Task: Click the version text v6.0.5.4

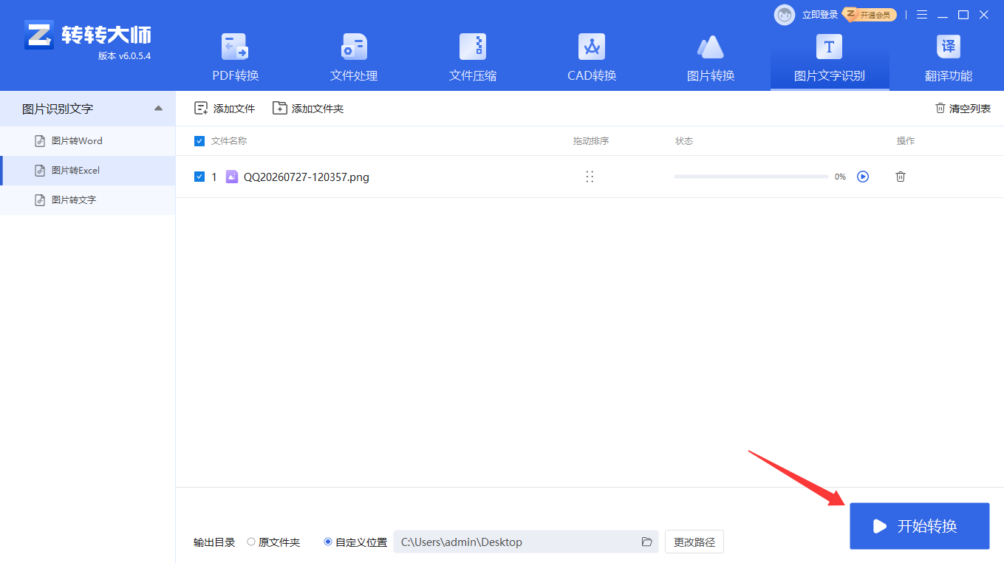Action: pyautogui.click(x=134, y=56)
